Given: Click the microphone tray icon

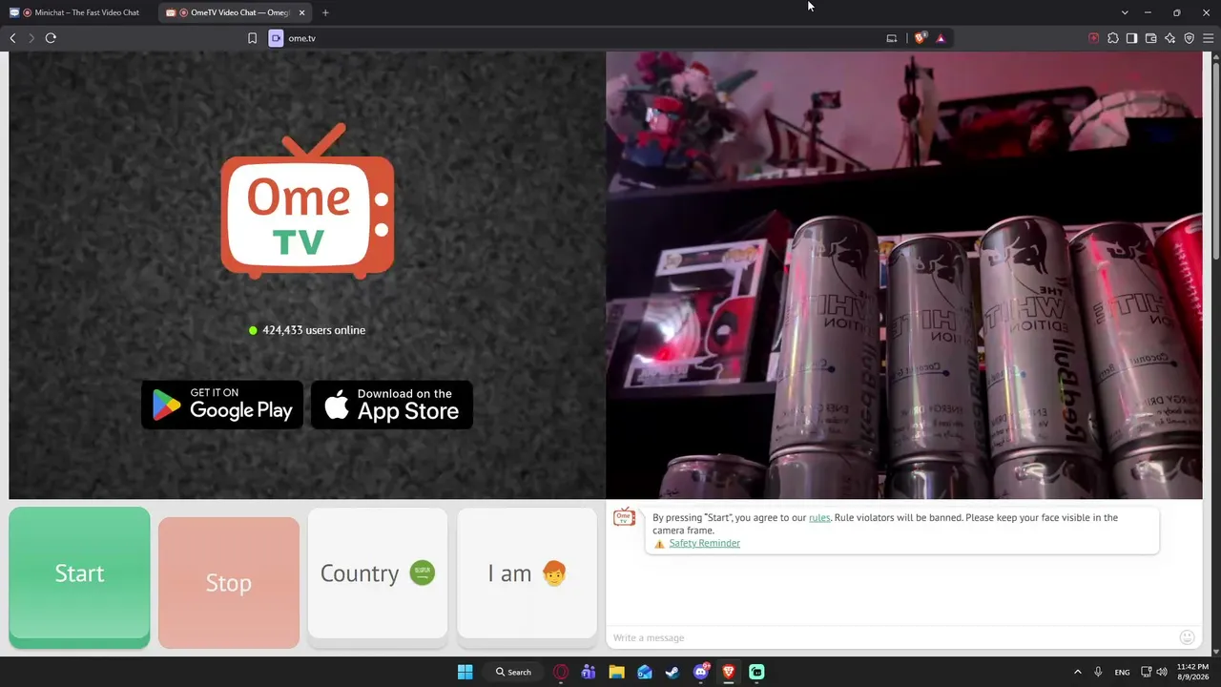Looking at the screenshot, I should 1099,672.
